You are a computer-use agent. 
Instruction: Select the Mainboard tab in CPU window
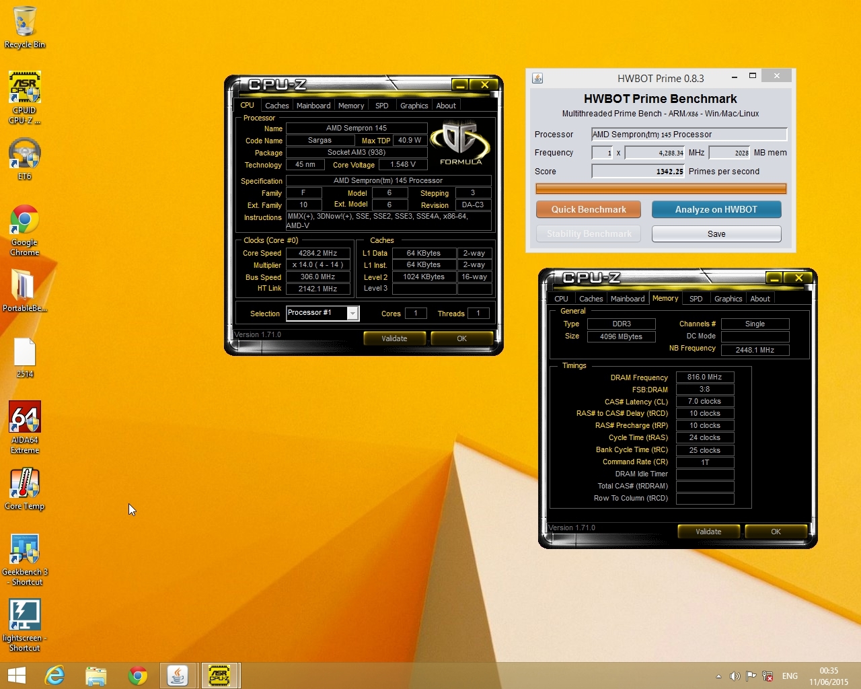click(x=313, y=106)
